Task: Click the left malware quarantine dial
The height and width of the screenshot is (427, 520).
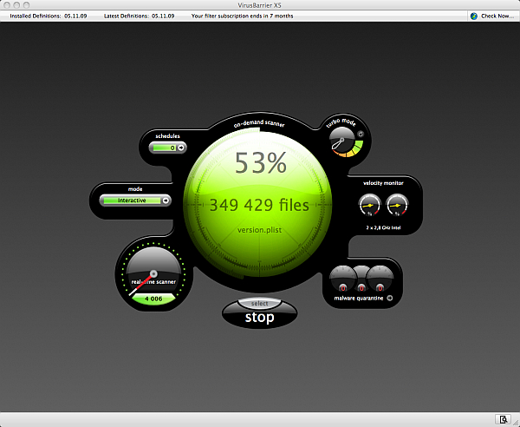Action: click(343, 279)
